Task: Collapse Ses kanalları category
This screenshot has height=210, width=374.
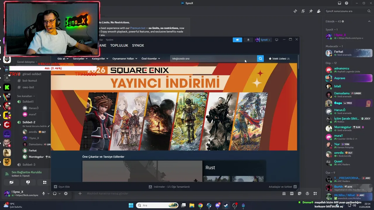Action: pyautogui.click(x=26, y=96)
